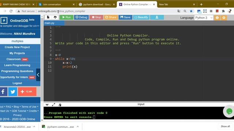Stop the running program

pyautogui.click(x=96, y=17)
